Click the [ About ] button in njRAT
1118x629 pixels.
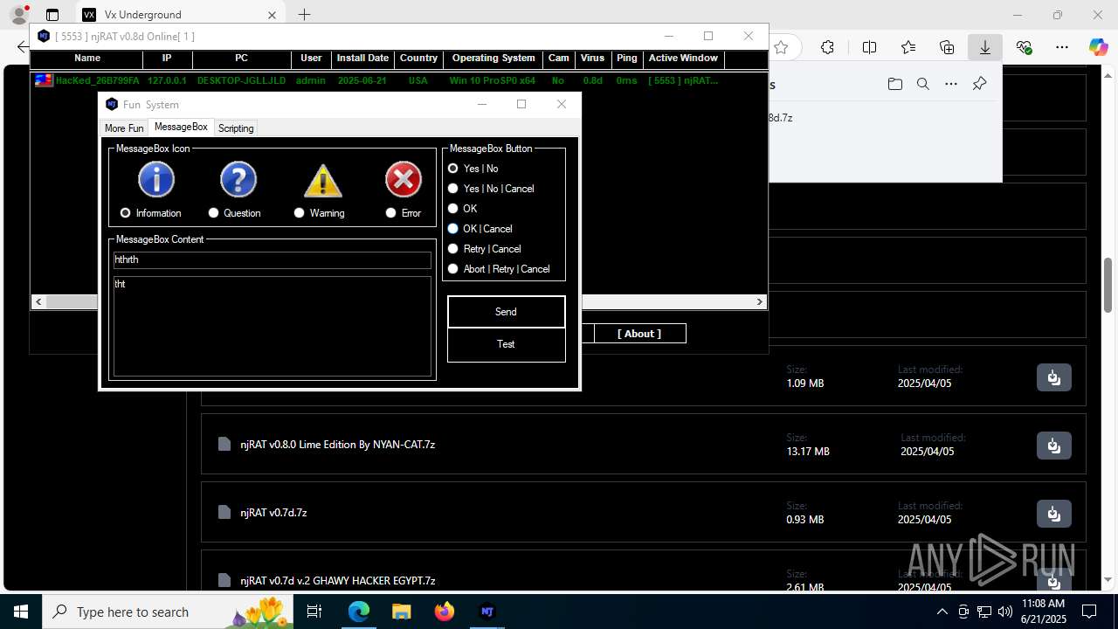[639, 334]
